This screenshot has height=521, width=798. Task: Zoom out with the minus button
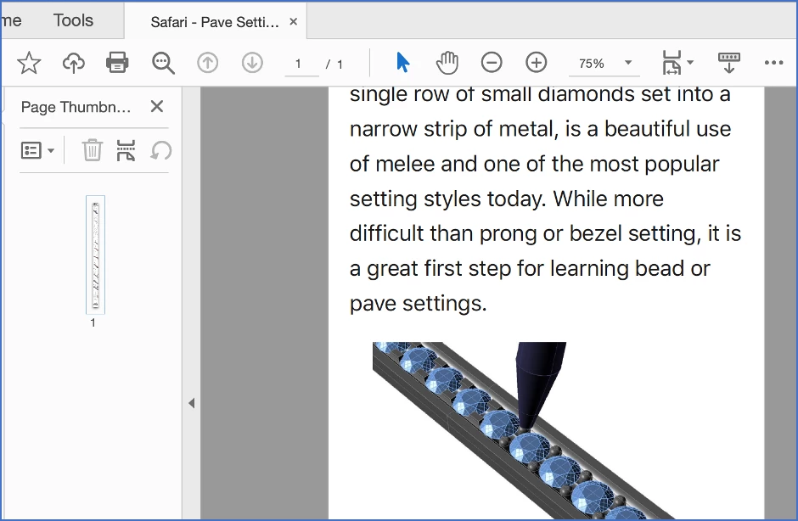pos(492,63)
